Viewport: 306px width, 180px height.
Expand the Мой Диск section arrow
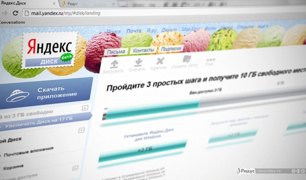tap(82, 130)
